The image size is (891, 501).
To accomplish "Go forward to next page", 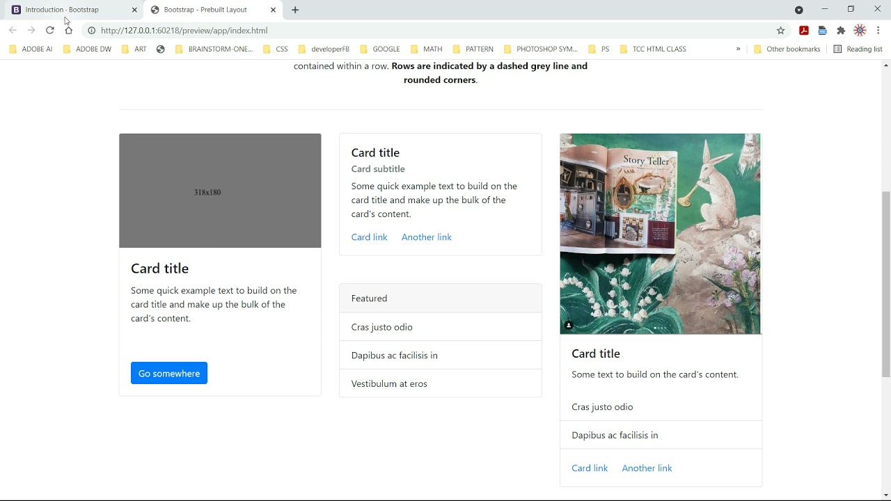I will 31,31.
